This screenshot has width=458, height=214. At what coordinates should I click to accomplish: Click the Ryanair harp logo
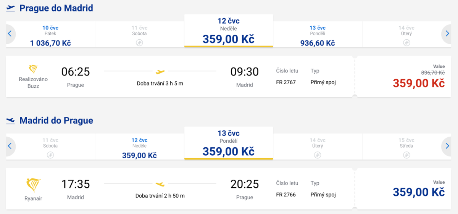tap(33, 185)
